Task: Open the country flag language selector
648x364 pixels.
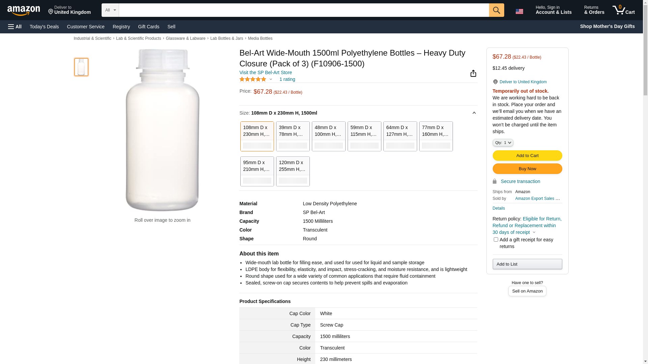Action: click(519, 11)
